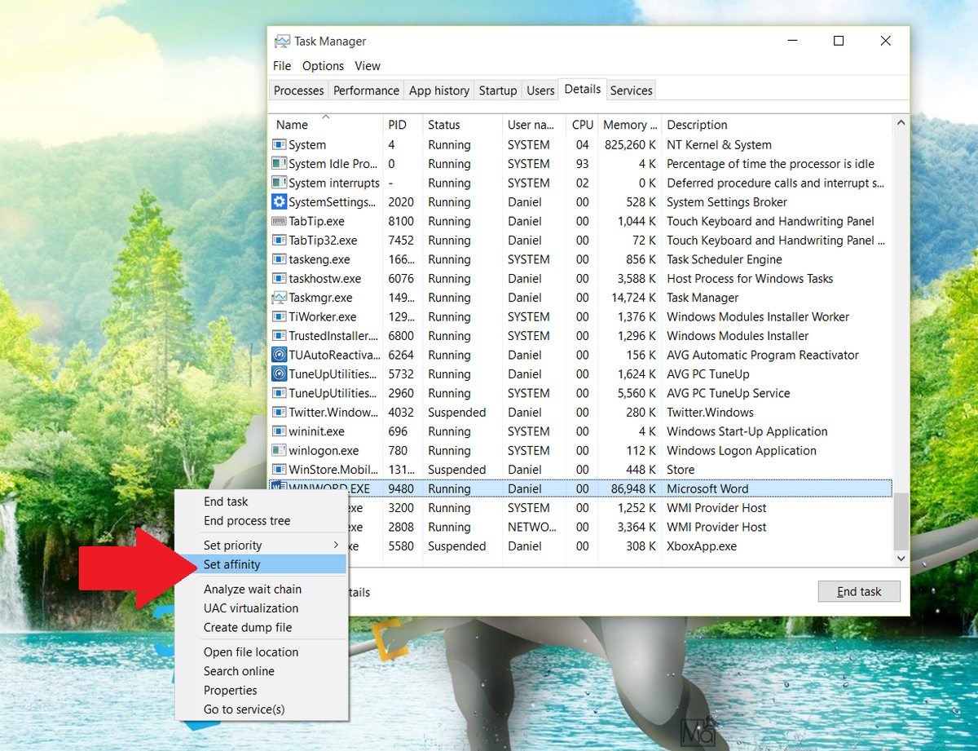Click the wininit.exe process icon

(x=280, y=431)
